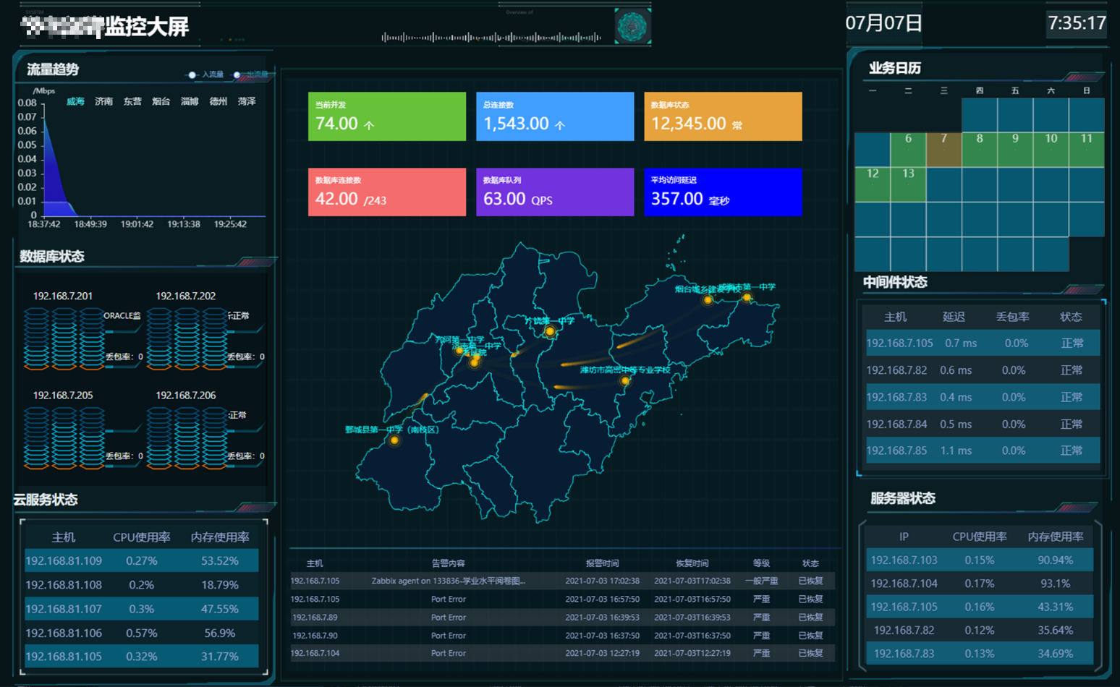The height and width of the screenshot is (687, 1120).
Task: Click cloud host 192.168.81.105 row
Action: (x=142, y=656)
